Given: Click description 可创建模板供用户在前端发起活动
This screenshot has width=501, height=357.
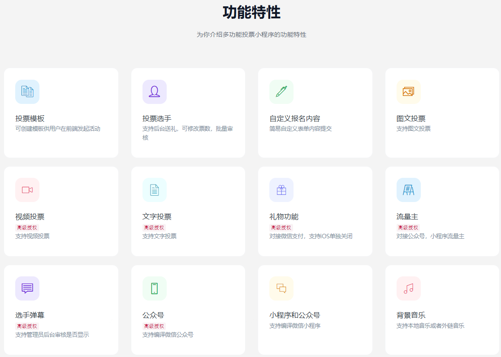Looking at the screenshot, I should point(58,129).
